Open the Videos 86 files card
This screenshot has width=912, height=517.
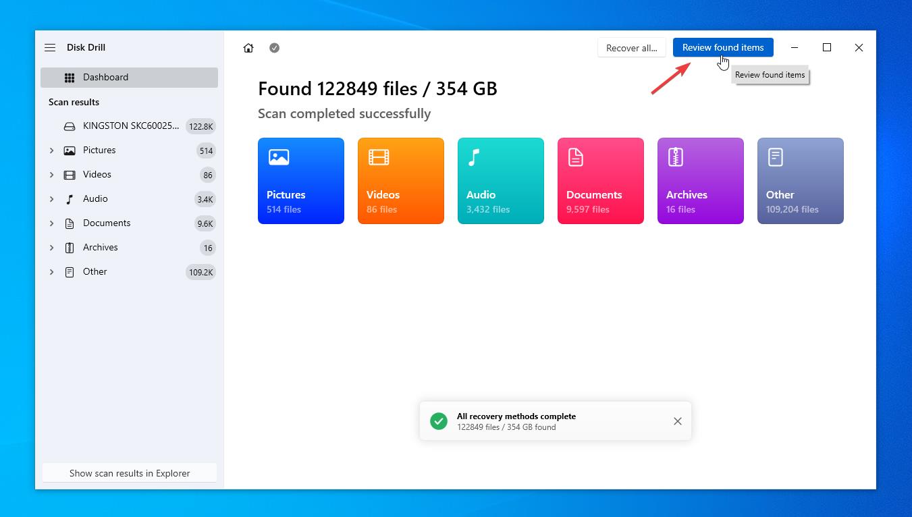click(401, 181)
